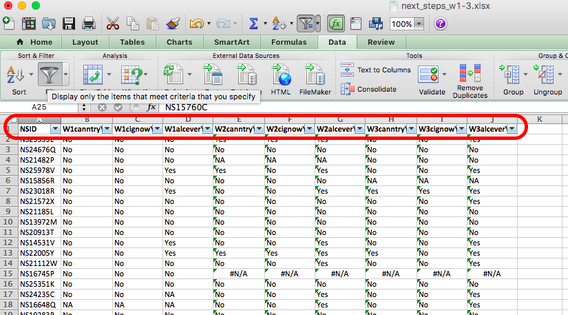Toggle the AutoFilter button in top toolbar
The image size is (568, 315).
click(306, 23)
